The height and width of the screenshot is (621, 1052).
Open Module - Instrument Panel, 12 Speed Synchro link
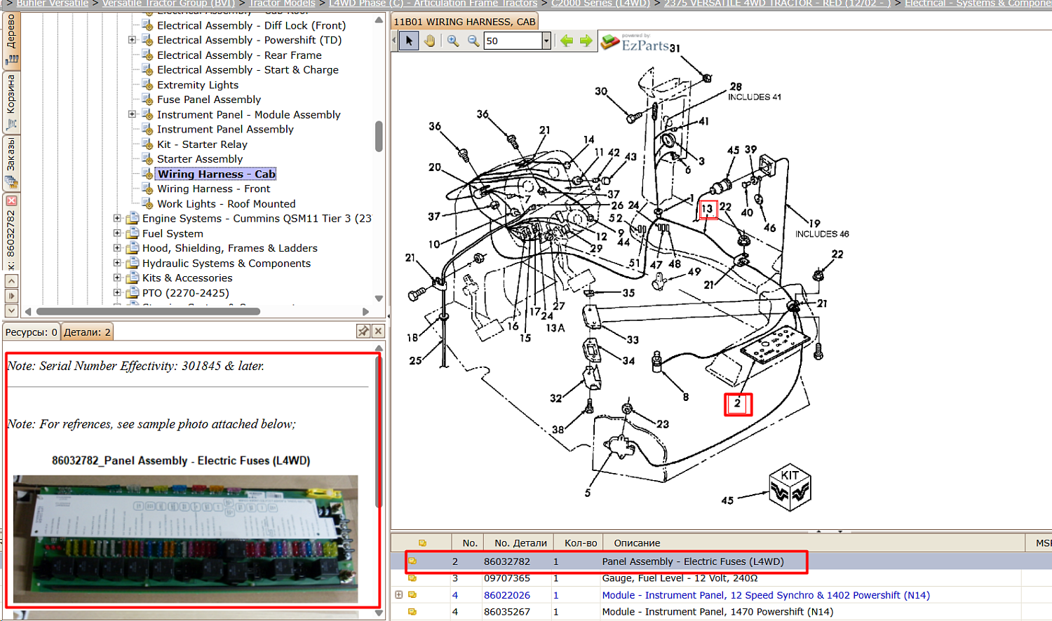[766, 595]
